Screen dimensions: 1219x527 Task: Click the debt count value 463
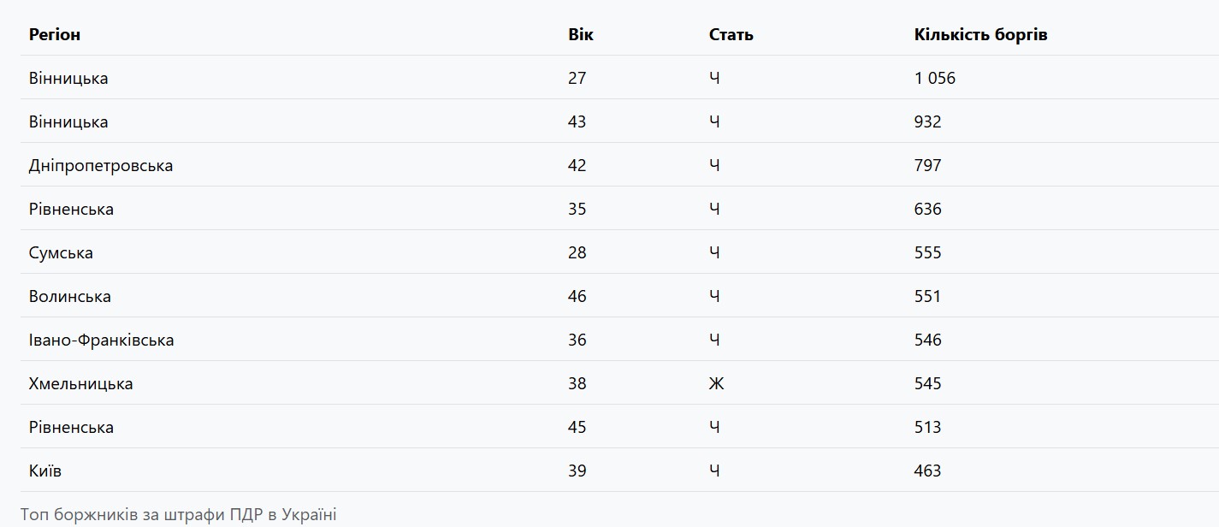click(x=927, y=471)
